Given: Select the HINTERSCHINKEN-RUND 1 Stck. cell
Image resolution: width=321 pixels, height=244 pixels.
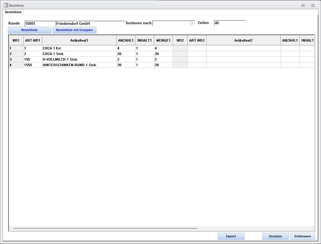Looking at the screenshot, I should pos(79,65).
